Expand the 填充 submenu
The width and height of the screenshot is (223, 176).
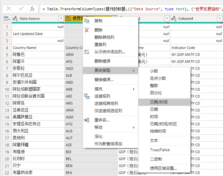click(133, 89)
